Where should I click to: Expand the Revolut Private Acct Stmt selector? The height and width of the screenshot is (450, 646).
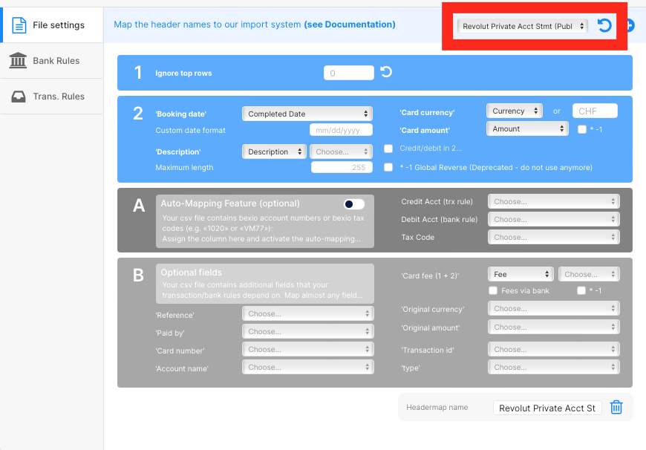[x=523, y=26]
